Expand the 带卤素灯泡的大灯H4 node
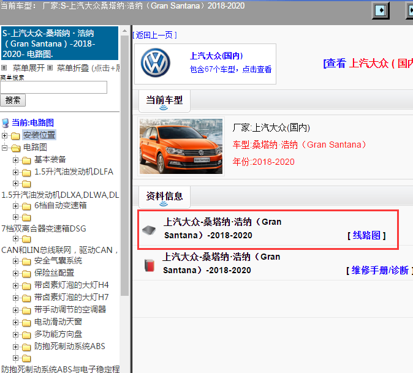The height and width of the screenshot is (373, 413). tap(15, 285)
